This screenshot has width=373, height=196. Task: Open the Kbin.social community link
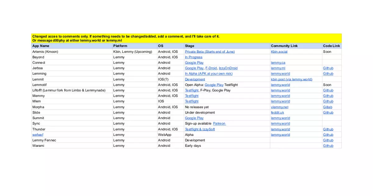coord(279,52)
